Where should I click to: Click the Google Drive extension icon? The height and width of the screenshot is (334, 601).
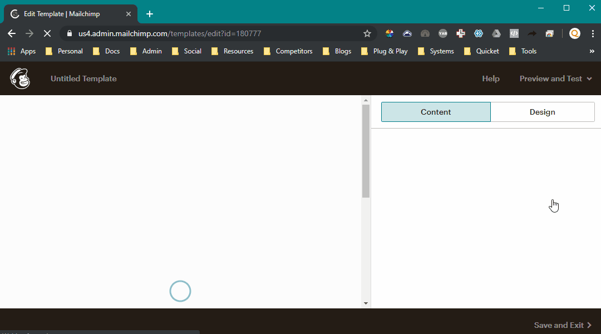click(496, 34)
